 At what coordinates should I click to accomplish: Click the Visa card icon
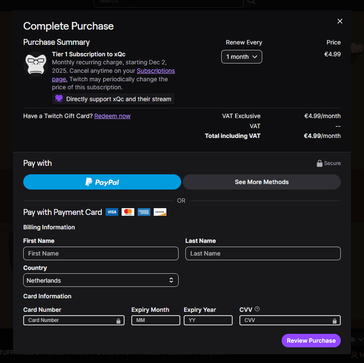click(x=112, y=212)
